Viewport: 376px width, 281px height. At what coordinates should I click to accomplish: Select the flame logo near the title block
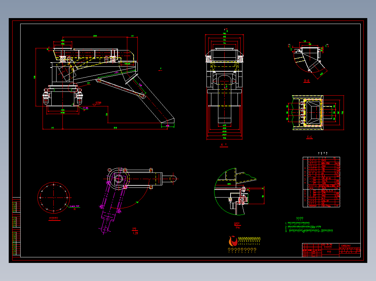point(233,241)
